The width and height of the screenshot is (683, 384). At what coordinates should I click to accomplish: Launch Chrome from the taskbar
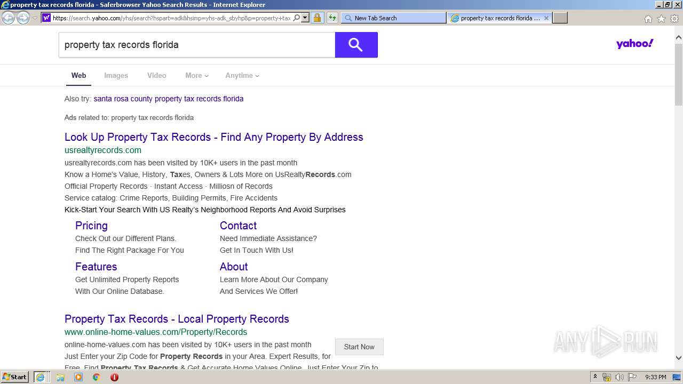97,377
